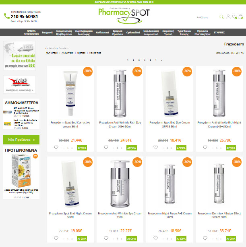Open the ACS shipment tracking banner
Screen dimensions: 246x247
(19, 84)
